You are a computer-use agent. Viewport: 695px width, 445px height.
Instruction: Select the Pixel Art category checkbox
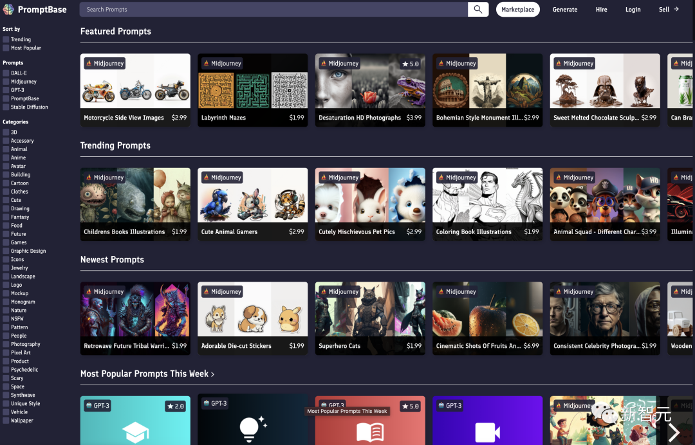tap(6, 353)
